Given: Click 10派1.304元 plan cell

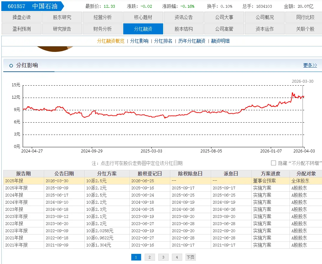Looking at the screenshot, I should tap(107, 245).
